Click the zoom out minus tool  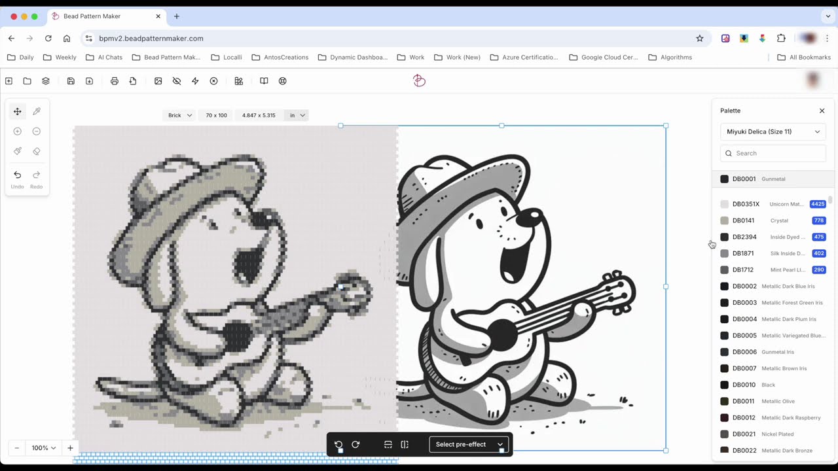point(37,131)
